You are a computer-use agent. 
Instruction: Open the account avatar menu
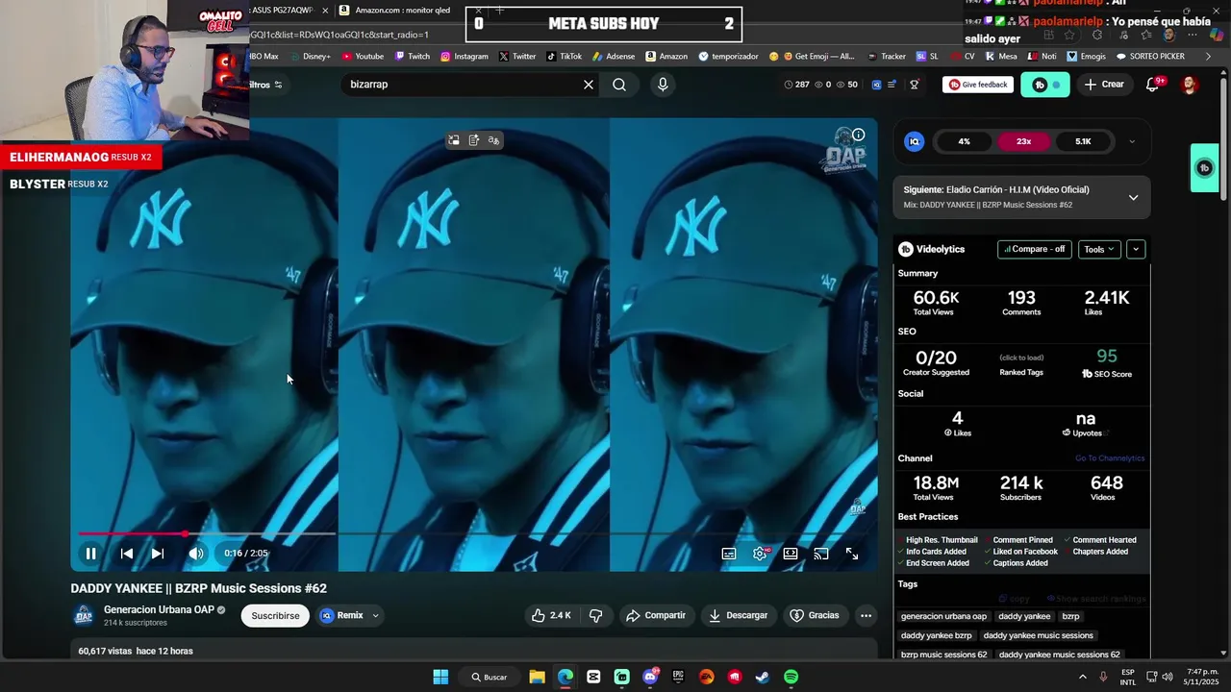click(1190, 85)
